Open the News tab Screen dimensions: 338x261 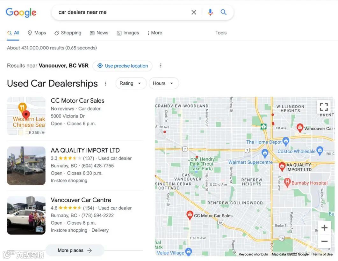[x=99, y=33]
